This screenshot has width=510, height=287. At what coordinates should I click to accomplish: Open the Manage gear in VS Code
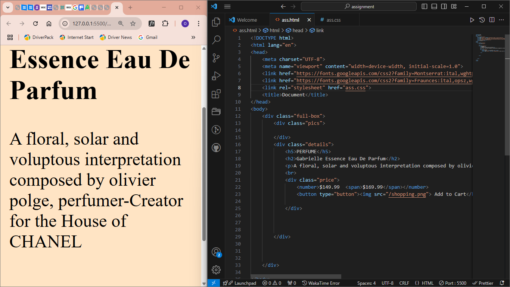tap(216, 270)
